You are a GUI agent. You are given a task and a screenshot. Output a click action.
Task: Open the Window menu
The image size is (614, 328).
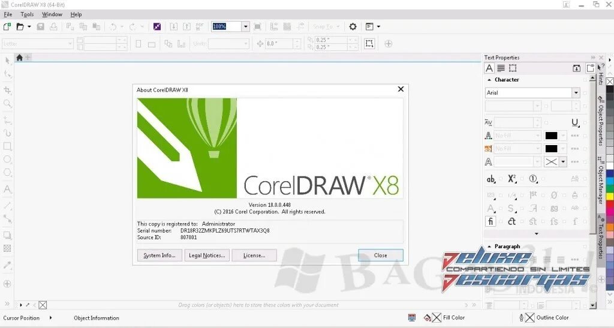click(x=52, y=14)
